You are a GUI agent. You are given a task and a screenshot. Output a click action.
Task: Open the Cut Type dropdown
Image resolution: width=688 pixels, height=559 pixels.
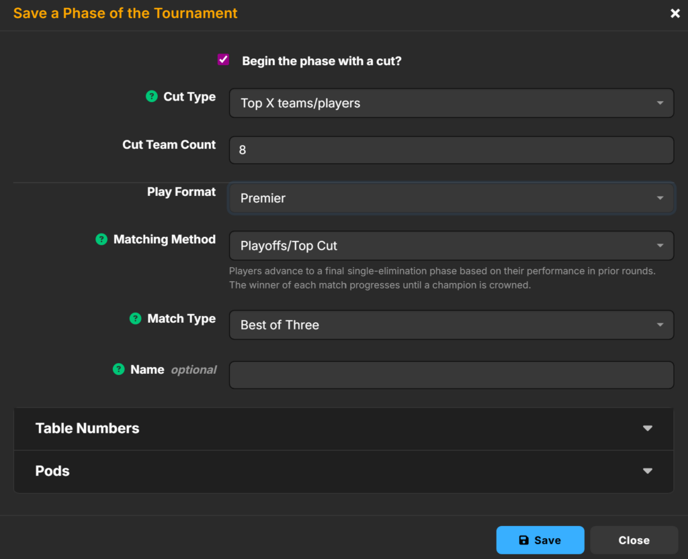coord(451,103)
